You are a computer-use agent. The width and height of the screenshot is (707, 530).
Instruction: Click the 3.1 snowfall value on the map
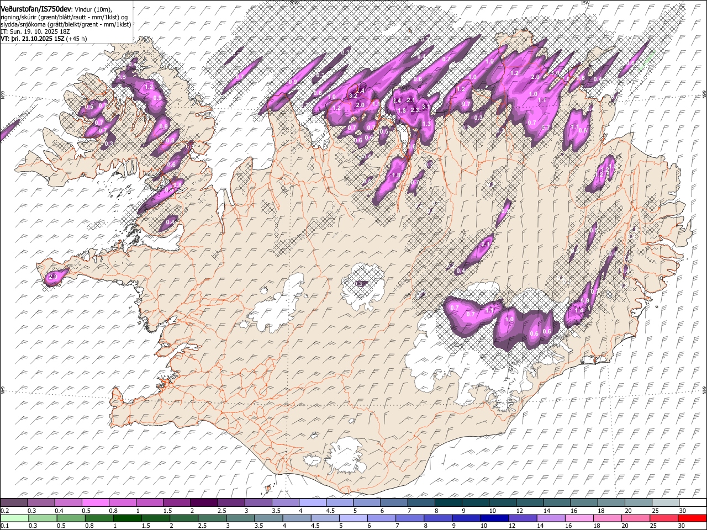pos(426,107)
